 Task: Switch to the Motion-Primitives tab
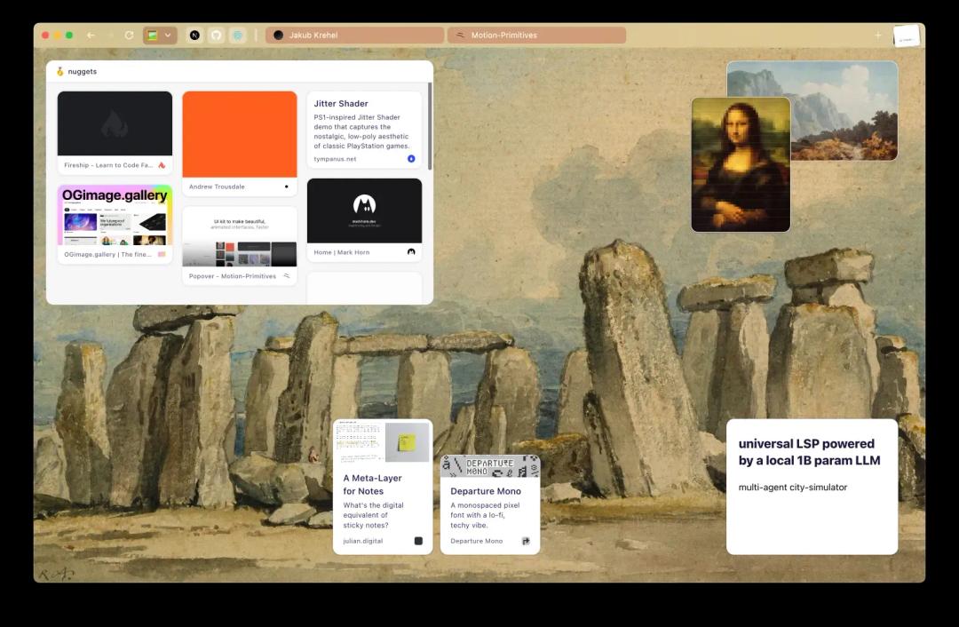(x=536, y=36)
